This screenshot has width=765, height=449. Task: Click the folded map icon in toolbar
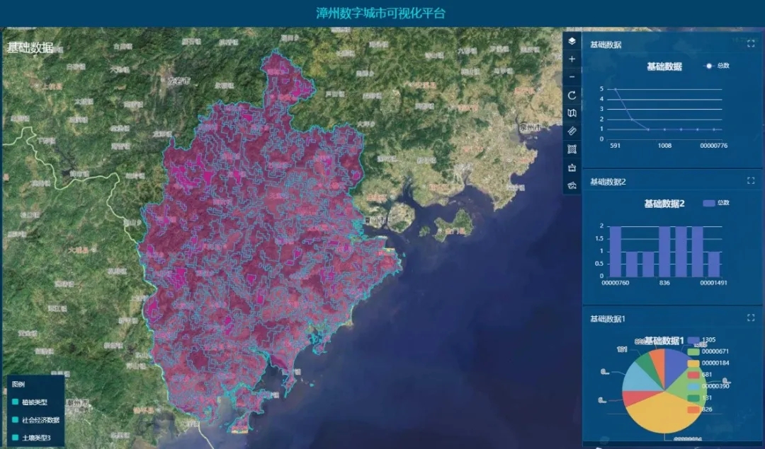[572, 113]
